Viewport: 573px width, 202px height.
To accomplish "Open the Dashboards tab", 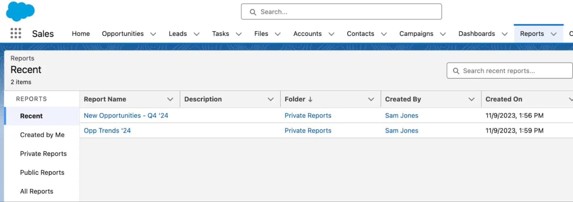I will pyautogui.click(x=477, y=33).
